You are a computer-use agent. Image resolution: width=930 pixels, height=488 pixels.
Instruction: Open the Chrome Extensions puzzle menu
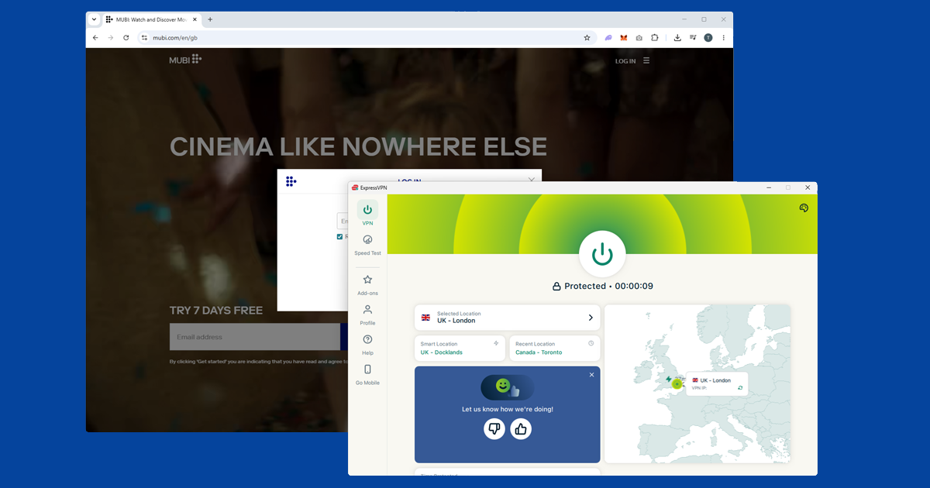point(655,37)
